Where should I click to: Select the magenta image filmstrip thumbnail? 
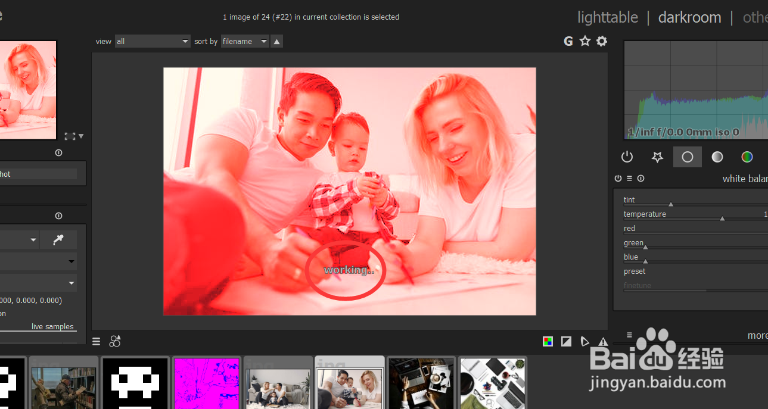coord(207,383)
